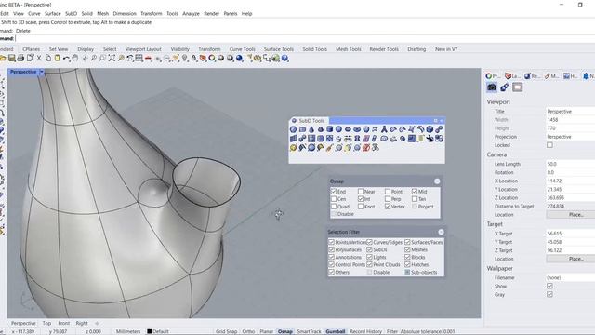Click the Undo arrow icon in toolbar
This screenshot has height=335, width=595.
tap(66, 58)
